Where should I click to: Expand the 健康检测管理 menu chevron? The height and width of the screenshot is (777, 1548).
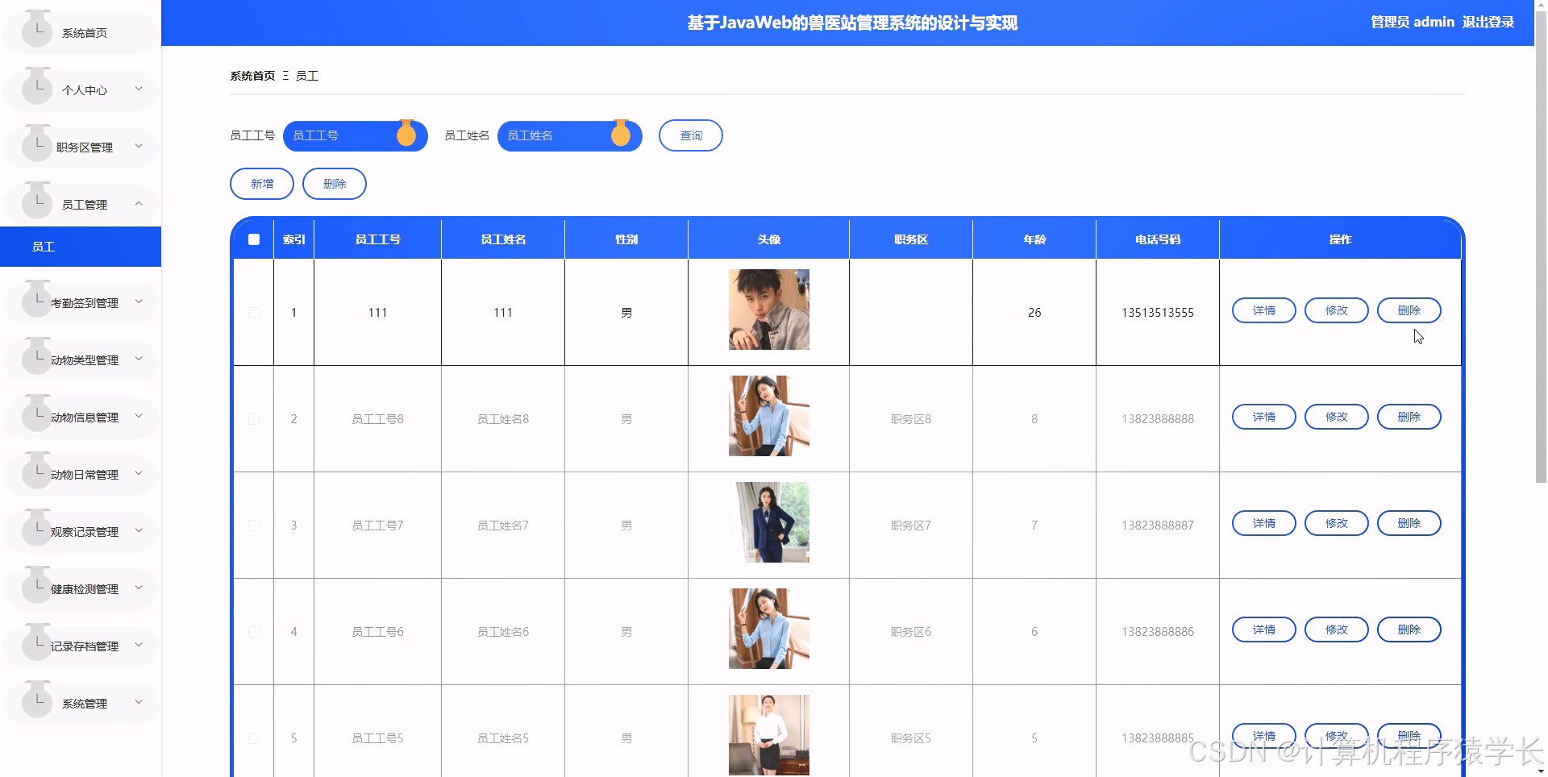click(x=139, y=588)
